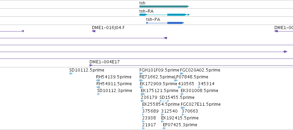Viewport: 293px width, 130px height.
Task: Click the tsh-RA transcript glyph
Action: (x=165, y=15)
